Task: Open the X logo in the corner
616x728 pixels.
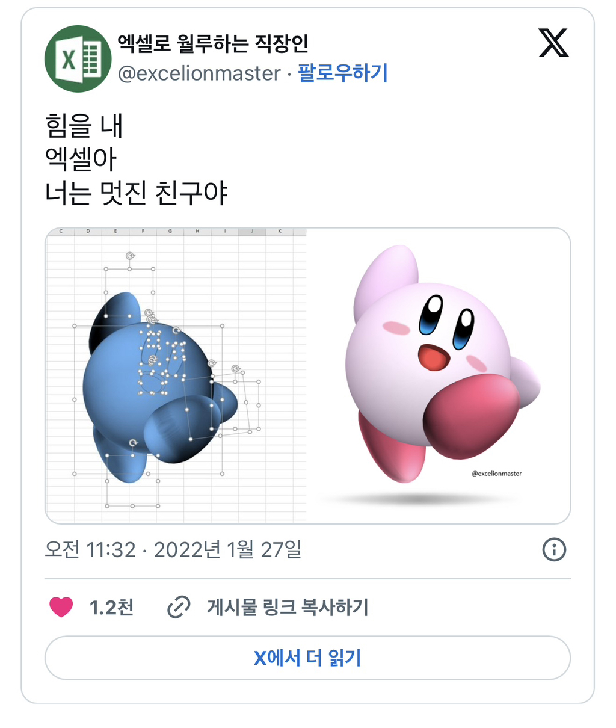Action: tap(553, 43)
